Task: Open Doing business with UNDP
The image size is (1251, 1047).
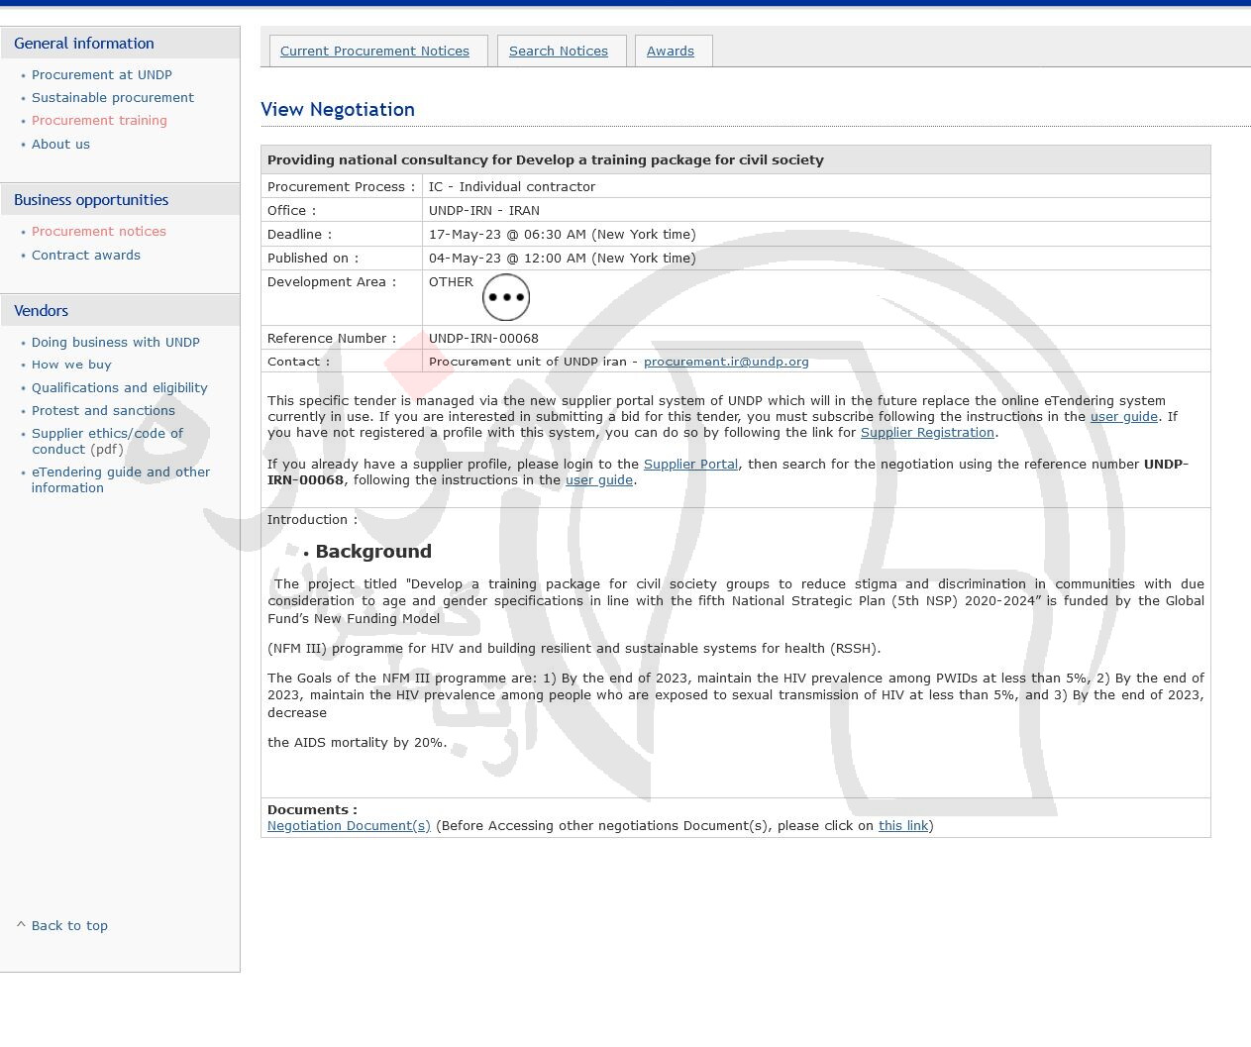Action: pyautogui.click(x=115, y=343)
